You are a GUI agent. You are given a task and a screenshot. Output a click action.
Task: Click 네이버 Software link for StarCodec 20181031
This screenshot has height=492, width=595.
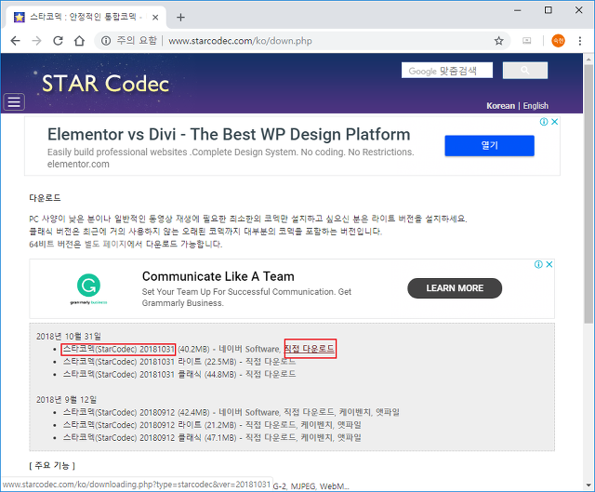click(249, 349)
